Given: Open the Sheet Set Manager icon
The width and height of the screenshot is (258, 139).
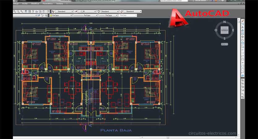Looking at the screenshot, I should click(x=37, y=11).
